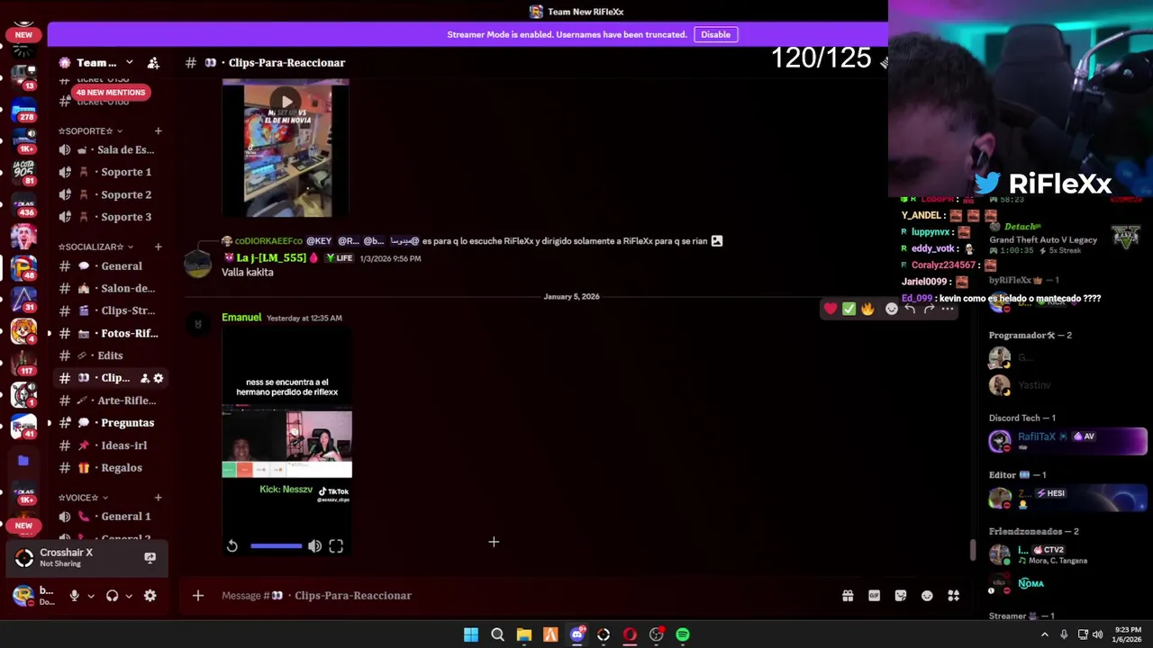Open the GIF picker
1153x648 pixels.
(x=874, y=596)
